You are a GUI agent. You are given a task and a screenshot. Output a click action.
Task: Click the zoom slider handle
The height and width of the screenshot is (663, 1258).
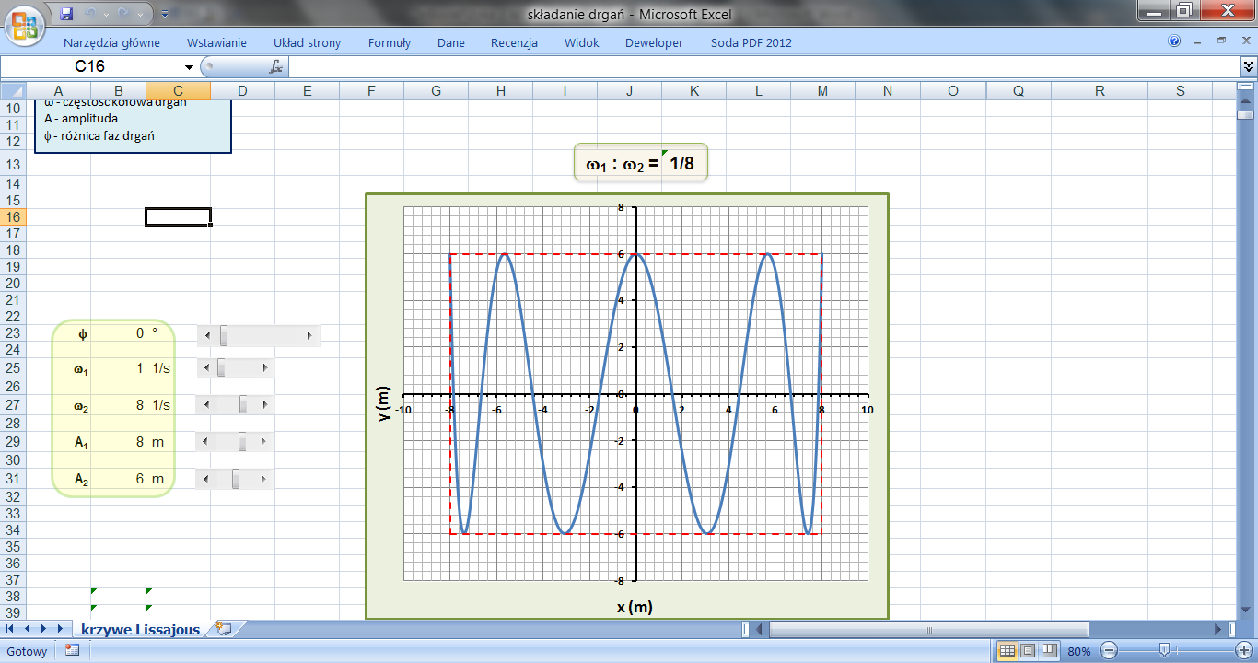tap(1164, 651)
